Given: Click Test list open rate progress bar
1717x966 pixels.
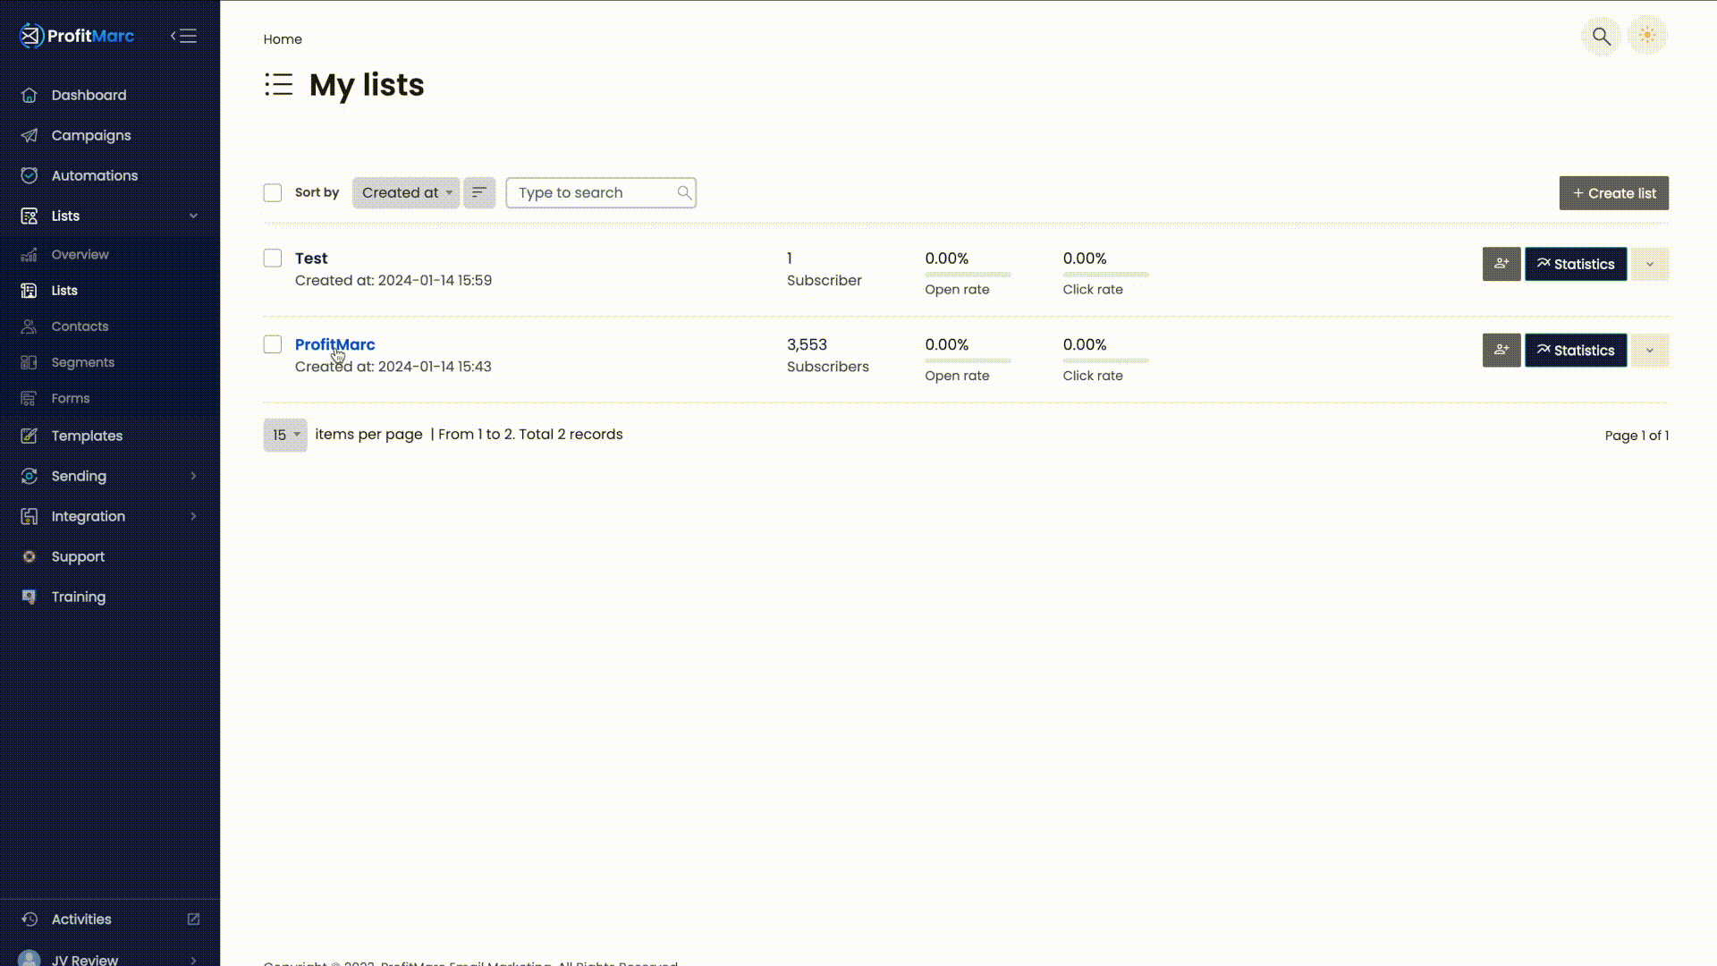Looking at the screenshot, I should click(x=968, y=275).
